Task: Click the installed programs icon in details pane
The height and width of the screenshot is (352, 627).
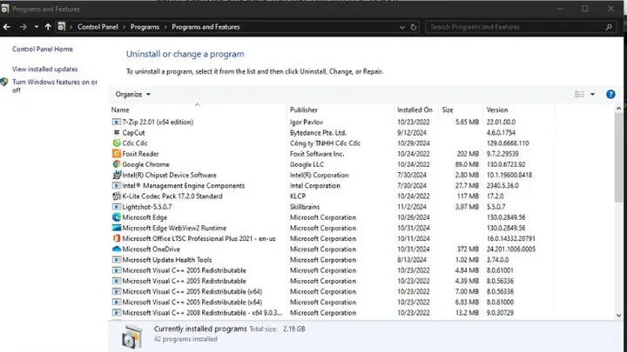Action: pos(132,336)
